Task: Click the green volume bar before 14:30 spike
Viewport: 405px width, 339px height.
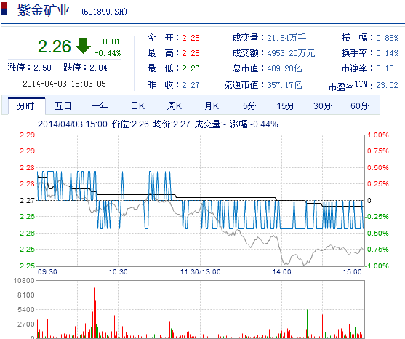Action: click(307, 324)
